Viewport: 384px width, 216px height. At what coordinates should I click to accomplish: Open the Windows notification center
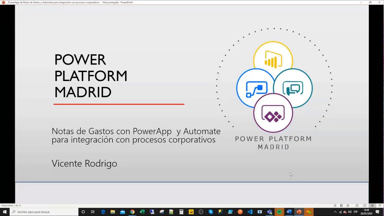(x=377, y=212)
